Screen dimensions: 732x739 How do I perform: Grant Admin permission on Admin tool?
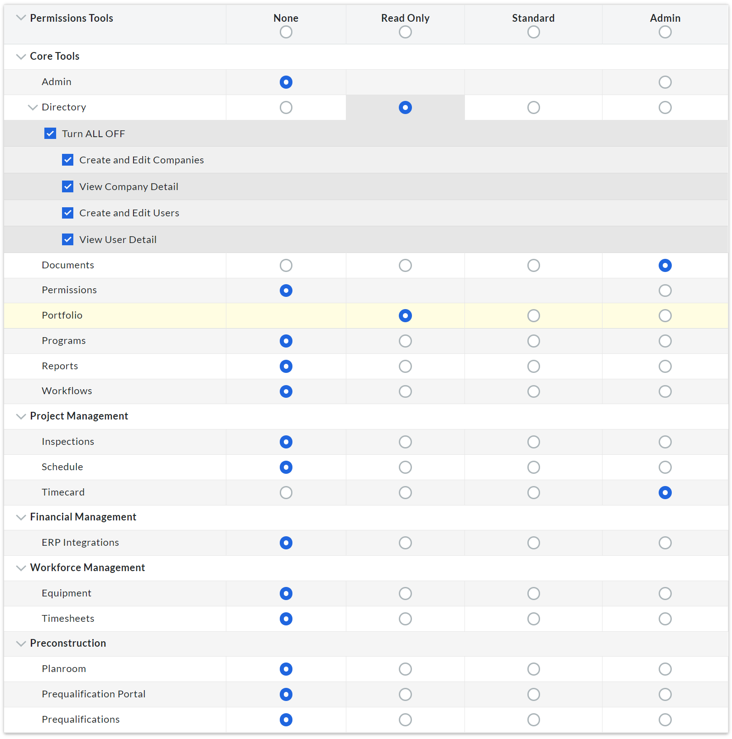click(x=665, y=82)
